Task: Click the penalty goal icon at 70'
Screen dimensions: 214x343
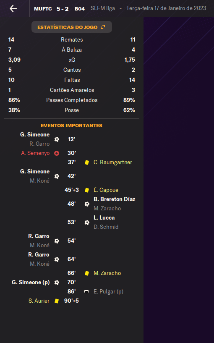Action: click(57, 283)
